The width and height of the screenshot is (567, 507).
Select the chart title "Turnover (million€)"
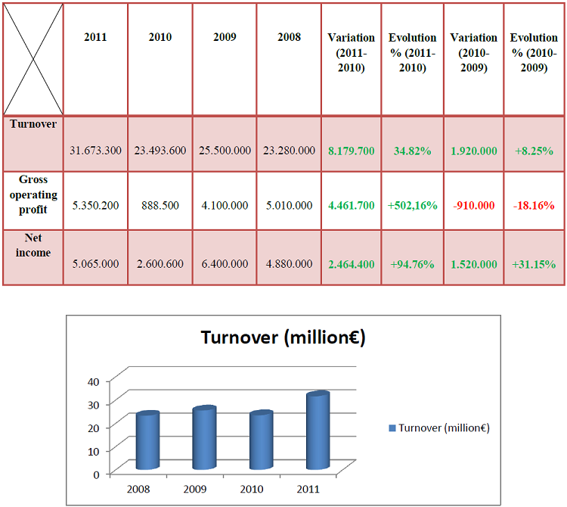tap(283, 337)
